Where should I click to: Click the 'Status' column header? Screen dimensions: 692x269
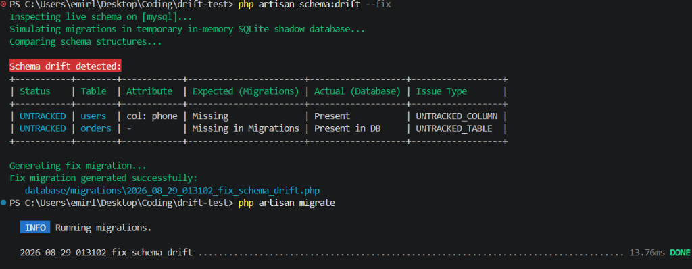(x=35, y=91)
